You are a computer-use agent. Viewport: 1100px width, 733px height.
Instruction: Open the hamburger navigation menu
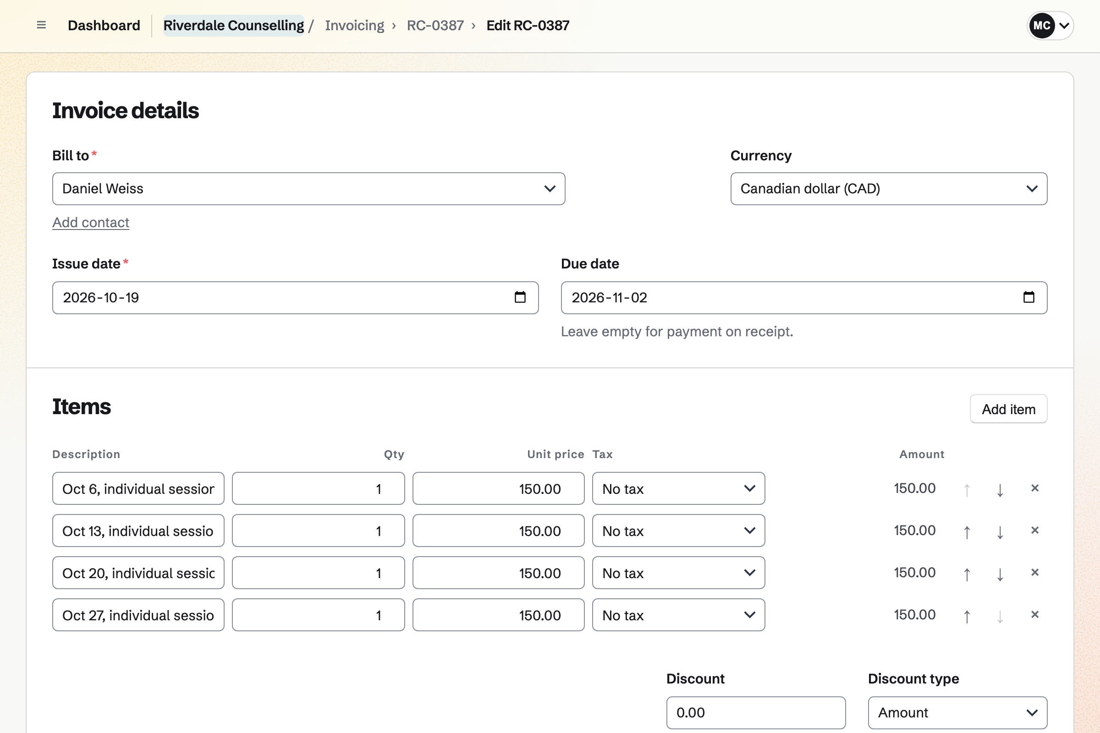41,25
